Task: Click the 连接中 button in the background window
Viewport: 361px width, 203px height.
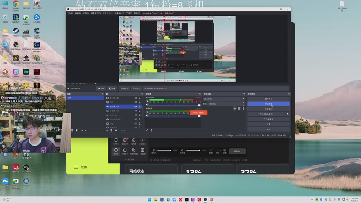Action: 237,151
